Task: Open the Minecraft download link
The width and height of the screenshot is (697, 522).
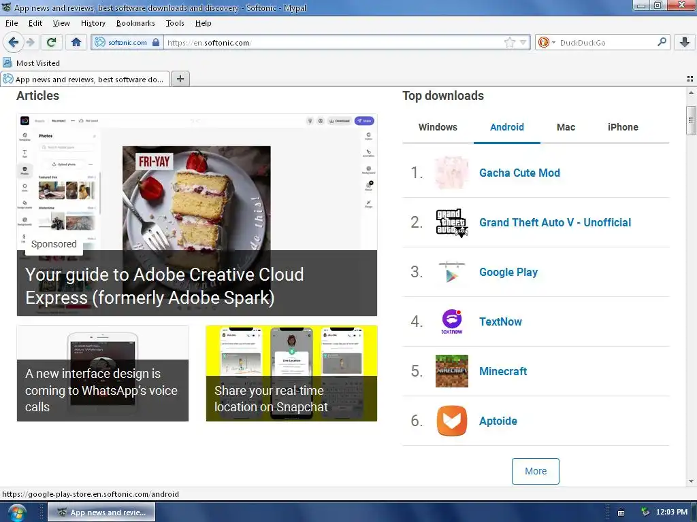Action: (x=503, y=371)
